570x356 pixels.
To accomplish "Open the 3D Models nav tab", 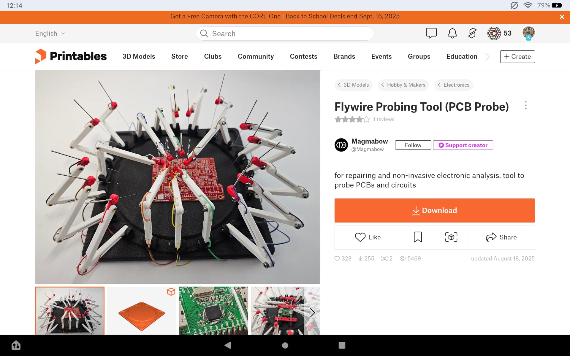I will point(139,56).
